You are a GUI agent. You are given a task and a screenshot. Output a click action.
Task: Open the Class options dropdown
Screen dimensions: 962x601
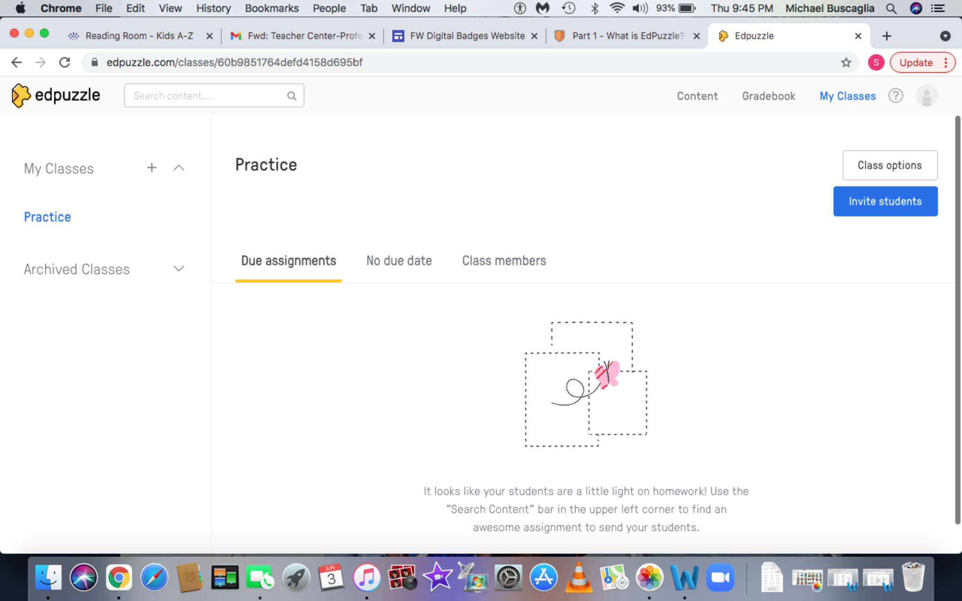tap(889, 165)
